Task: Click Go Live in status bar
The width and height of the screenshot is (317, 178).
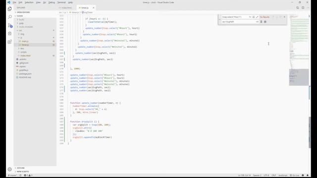Action: pyautogui.click(x=295, y=176)
